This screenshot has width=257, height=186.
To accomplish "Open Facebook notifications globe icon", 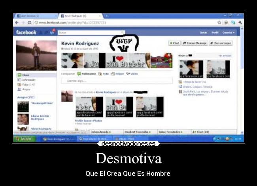I will [x=52, y=32].
